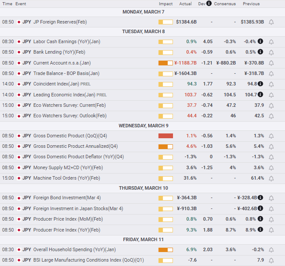Click orange impact bar for Overall Household Spending
This screenshot has height=266, width=285.
coord(166,250)
